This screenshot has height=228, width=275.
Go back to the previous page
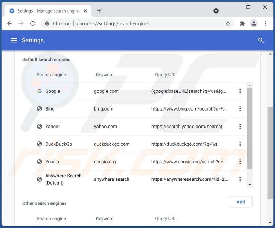[x=10, y=24]
